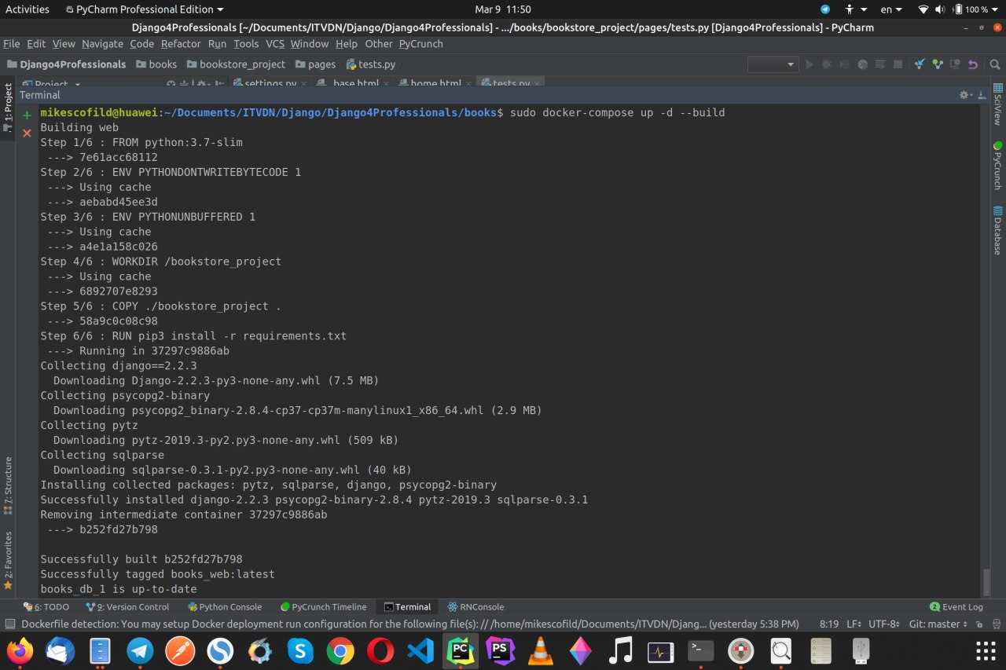Click the pages breadcrumb folder

coord(315,64)
